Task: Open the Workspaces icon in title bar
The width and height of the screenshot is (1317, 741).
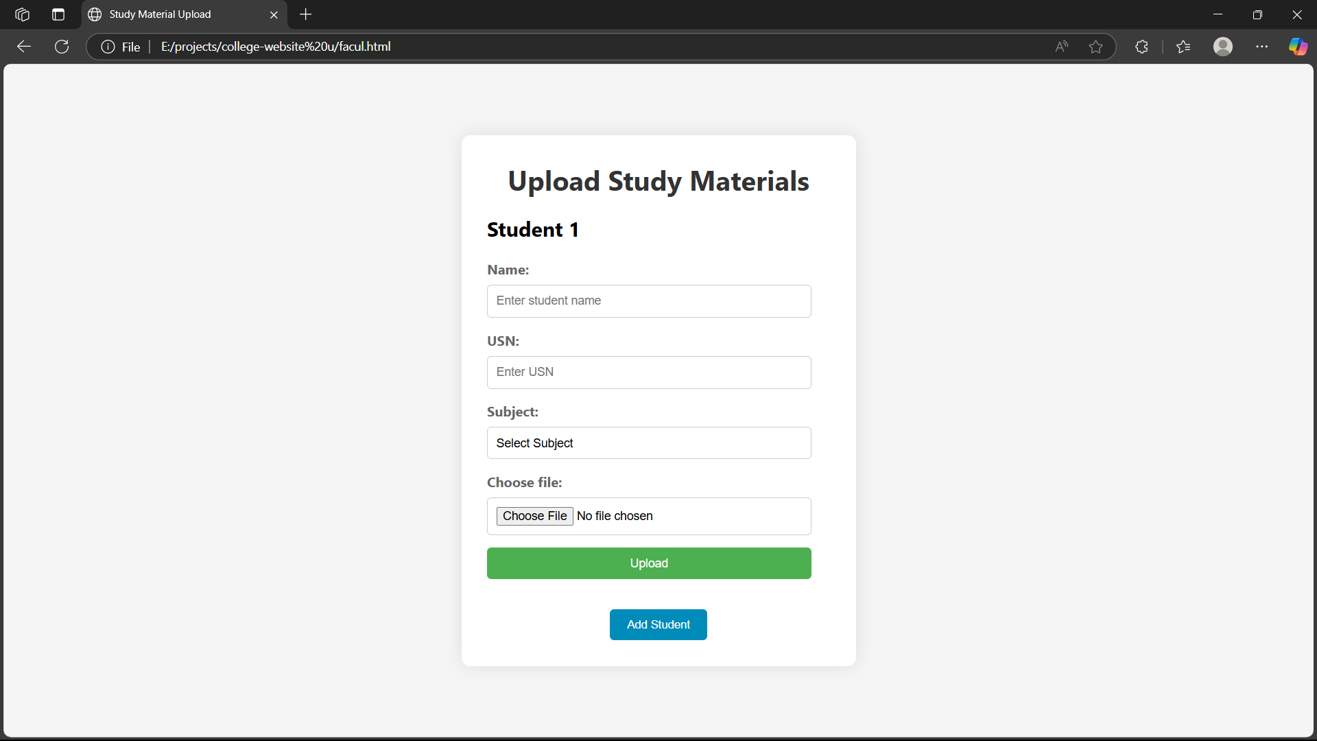Action: coord(22,14)
